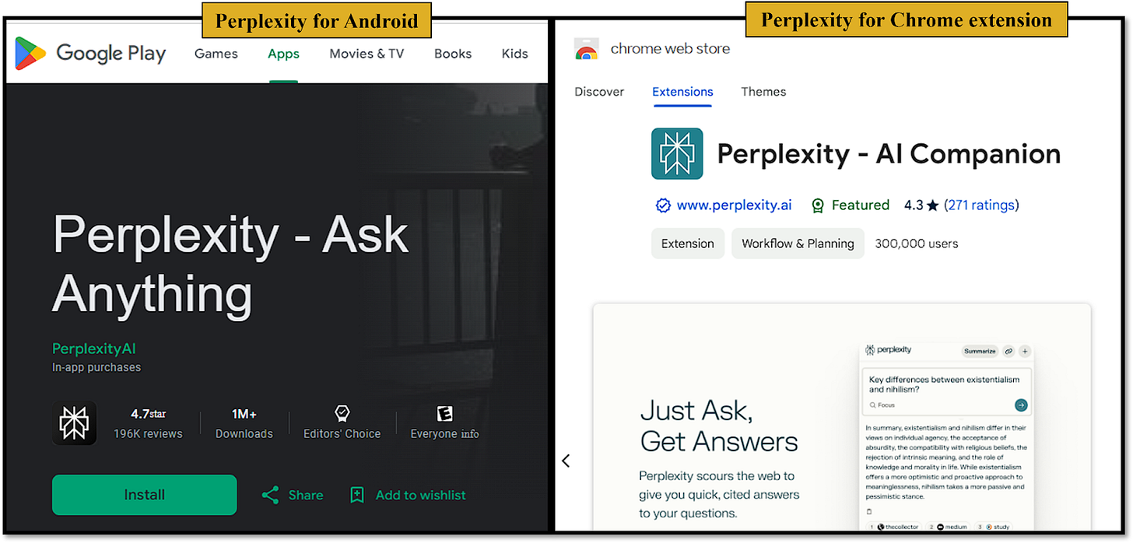Screen dimensions: 1133x543
Task: Click the Featured badge
Action: click(850, 205)
